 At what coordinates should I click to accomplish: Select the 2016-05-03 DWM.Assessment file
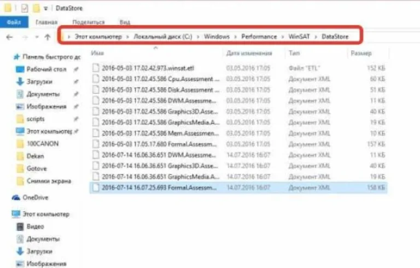(238, 101)
